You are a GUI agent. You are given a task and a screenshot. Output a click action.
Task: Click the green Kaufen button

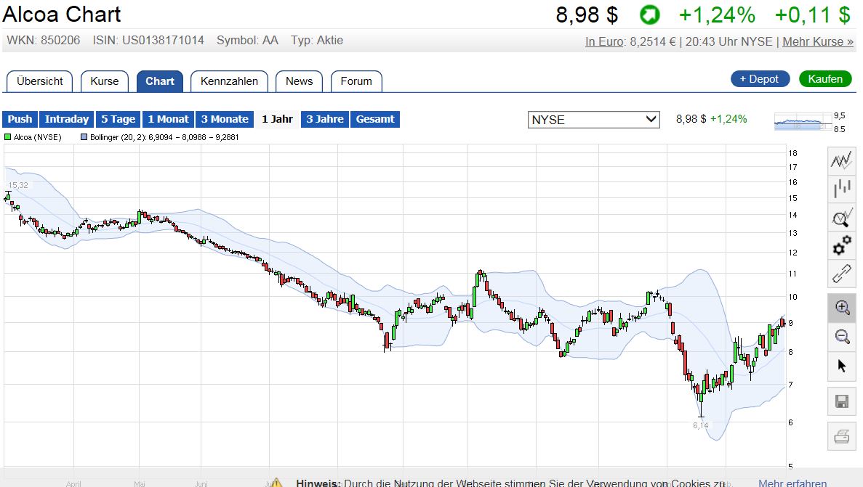(825, 79)
